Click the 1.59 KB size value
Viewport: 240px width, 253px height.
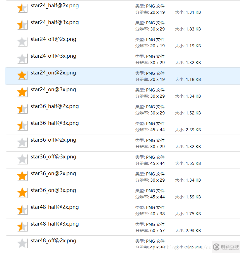tap(193, 197)
